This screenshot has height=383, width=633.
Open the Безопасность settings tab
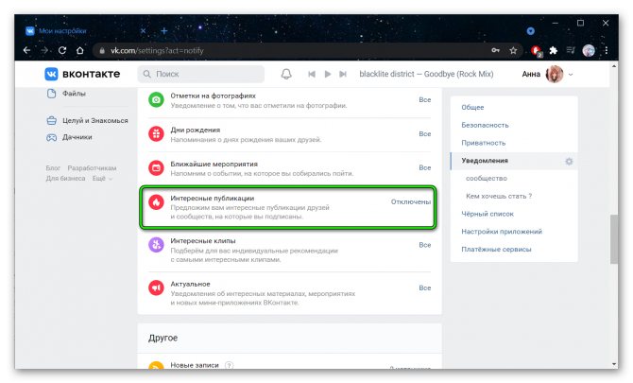pyautogui.click(x=485, y=125)
